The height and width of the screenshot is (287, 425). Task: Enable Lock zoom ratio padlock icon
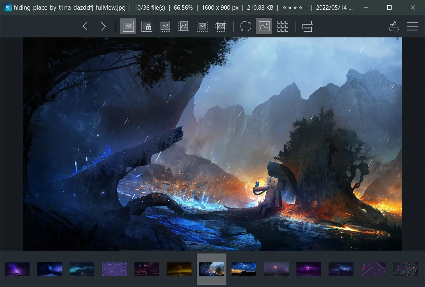(147, 26)
